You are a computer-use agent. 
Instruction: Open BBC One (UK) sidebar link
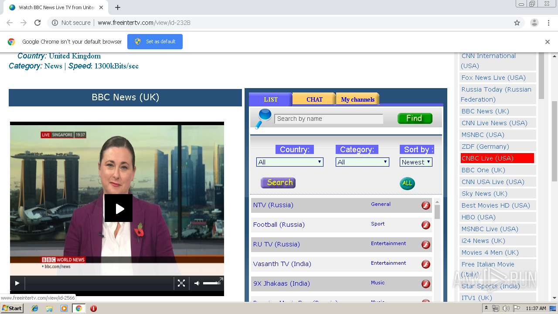(x=483, y=170)
